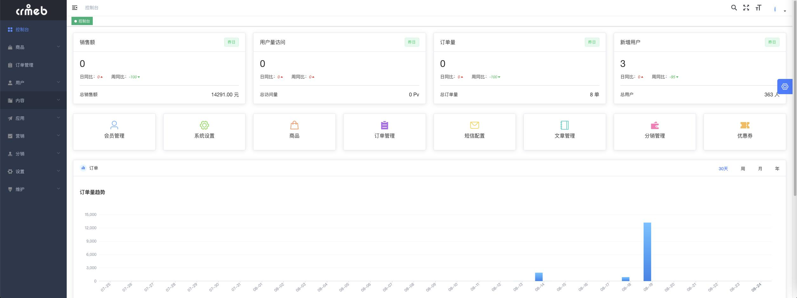This screenshot has height=298, width=797.
Task: Open 会员管理 shortcut card
Action: point(114,132)
